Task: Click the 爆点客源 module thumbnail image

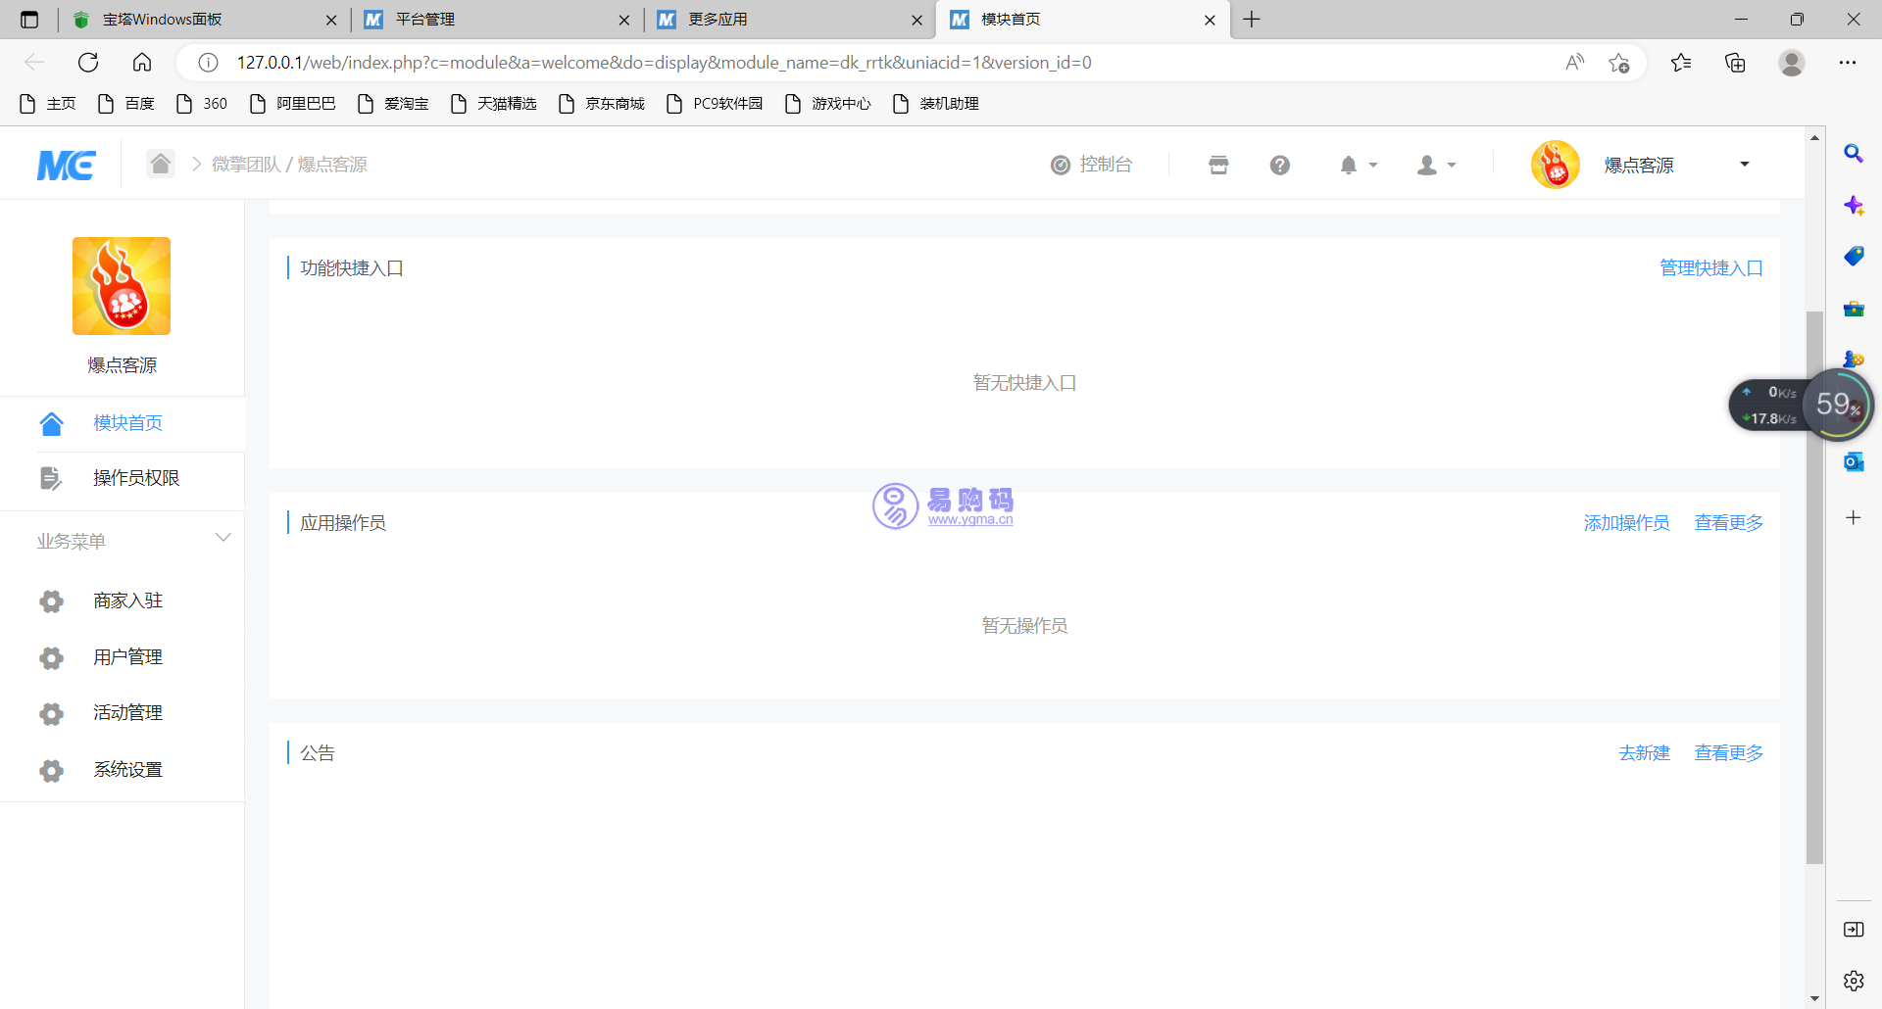Action: pos(122,286)
